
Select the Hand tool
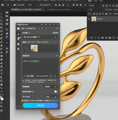[1, 84]
